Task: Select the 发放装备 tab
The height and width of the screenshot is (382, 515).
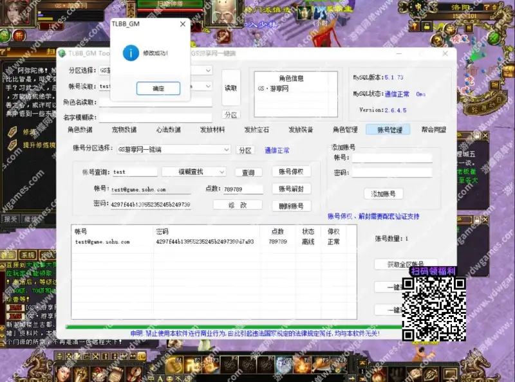Action: pos(301,130)
